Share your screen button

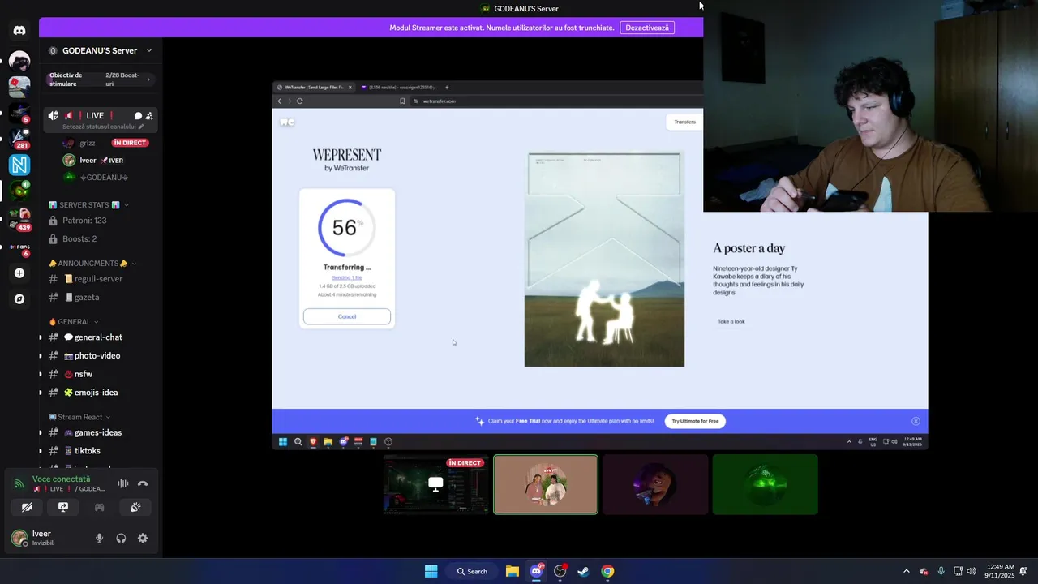click(63, 507)
